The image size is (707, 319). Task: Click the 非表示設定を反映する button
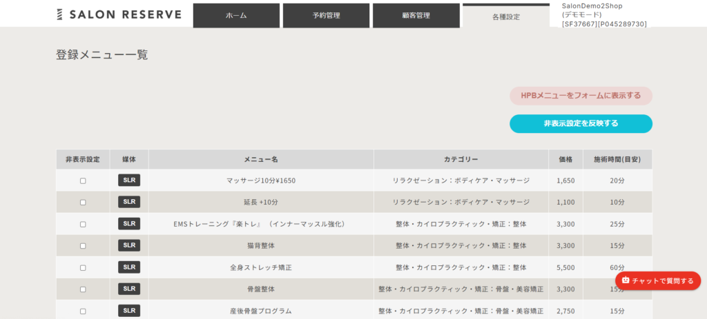(x=581, y=124)
